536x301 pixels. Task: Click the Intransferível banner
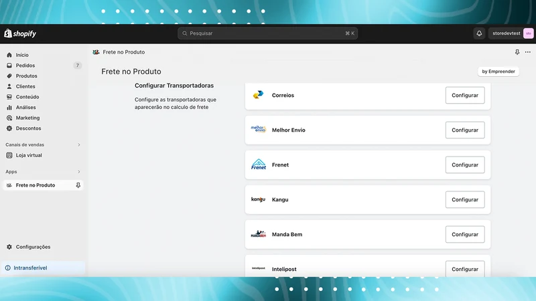pos(43,268)
